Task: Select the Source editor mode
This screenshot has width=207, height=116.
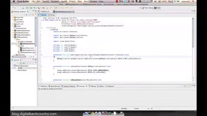Action: tap(43, 15)
